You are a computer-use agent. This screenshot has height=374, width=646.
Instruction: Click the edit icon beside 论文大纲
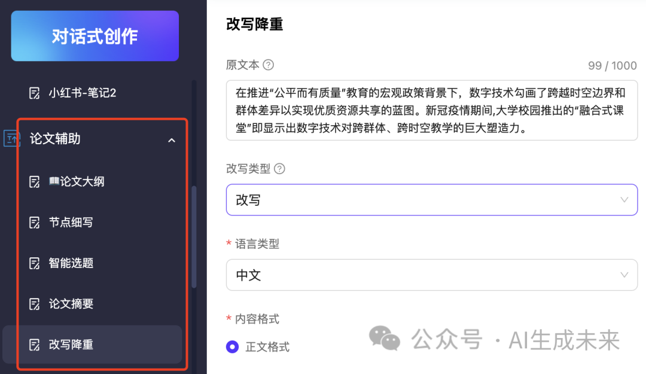(x=35, y=182)
